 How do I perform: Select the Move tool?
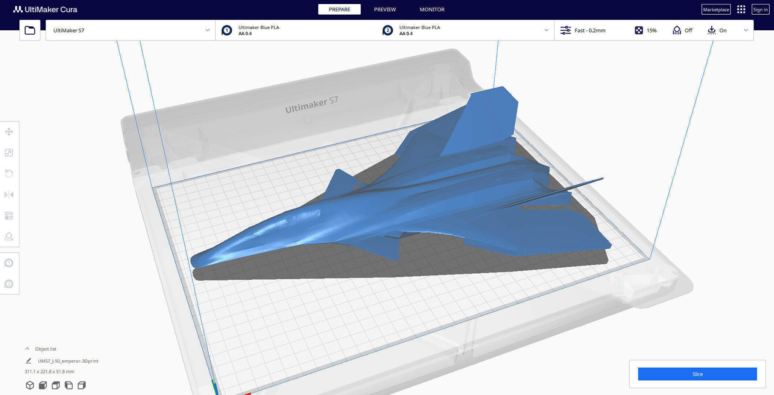click(x=9, y=132)
